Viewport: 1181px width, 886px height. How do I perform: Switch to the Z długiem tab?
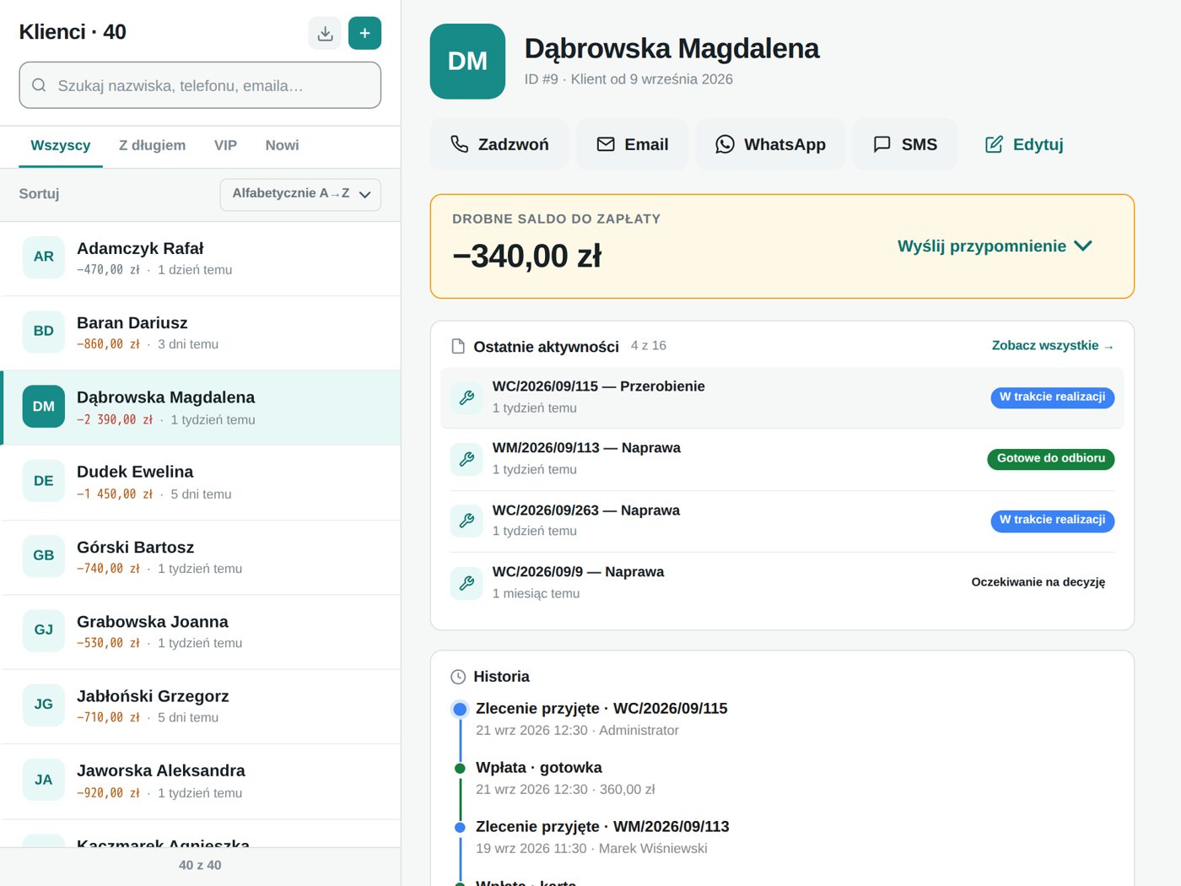[152, 145]
